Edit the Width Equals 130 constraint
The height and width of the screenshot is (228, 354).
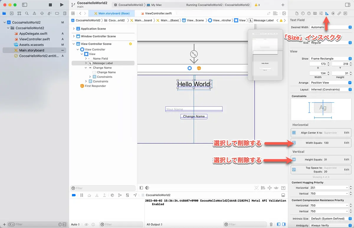347,143
